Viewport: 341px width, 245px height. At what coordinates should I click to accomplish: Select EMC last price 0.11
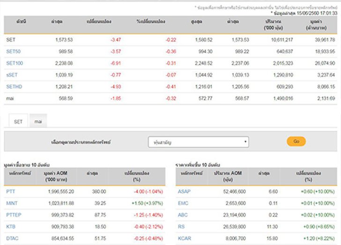tap(273, 203)
